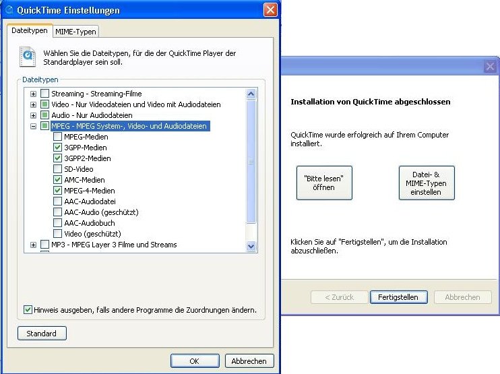Click Abbrechen in QuickTime Einstellungen dialog
Image resolution: width=500 pixels, height=374 pixels.
[x=249, y=361]
